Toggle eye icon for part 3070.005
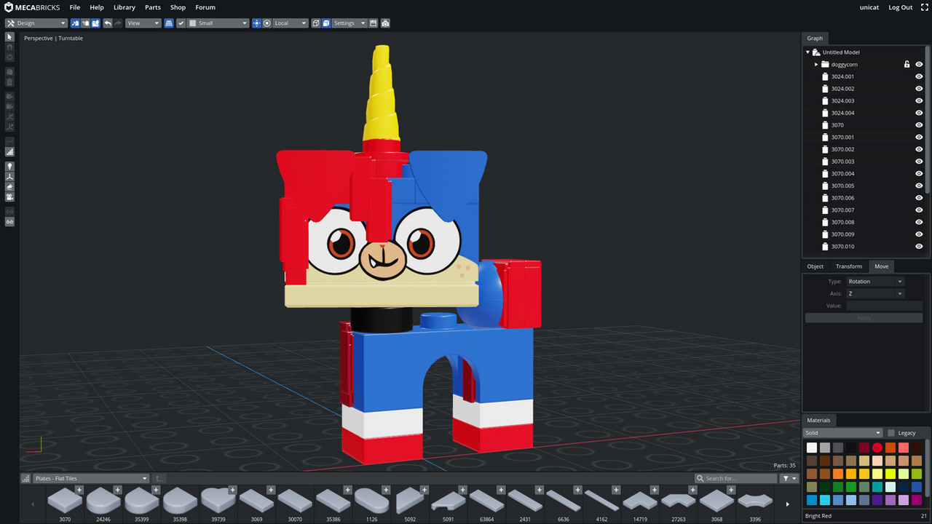The image size is (932, 524). pyautogui.click(x=919, y=186)
